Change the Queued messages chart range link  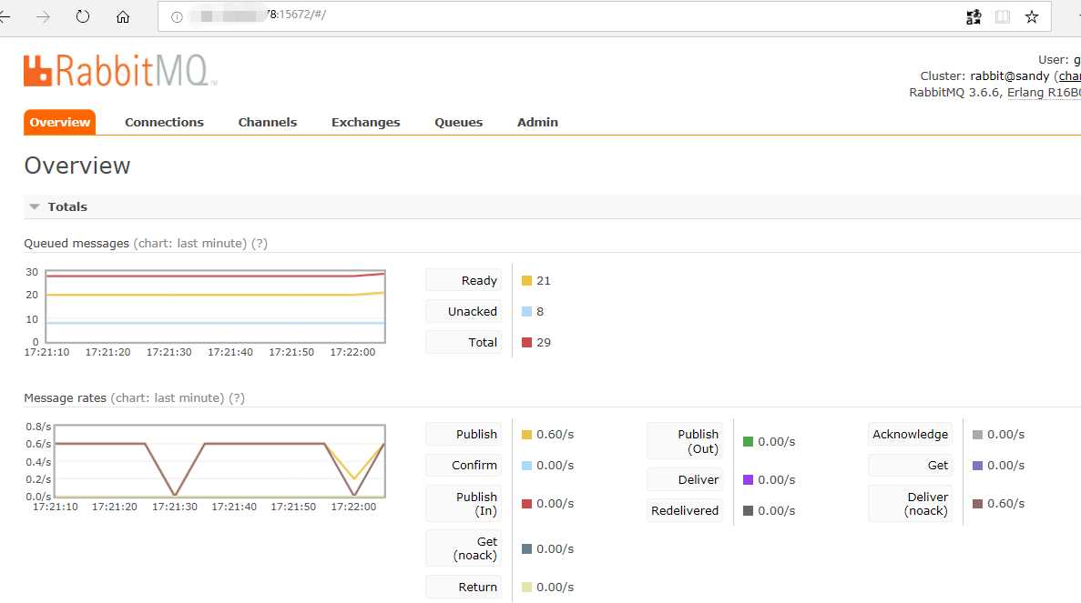[x=189, y=243]
